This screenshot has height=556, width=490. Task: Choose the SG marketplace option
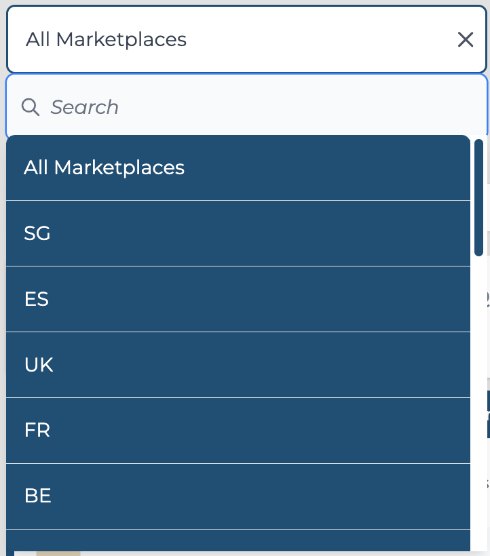click(x=238, y=233)
